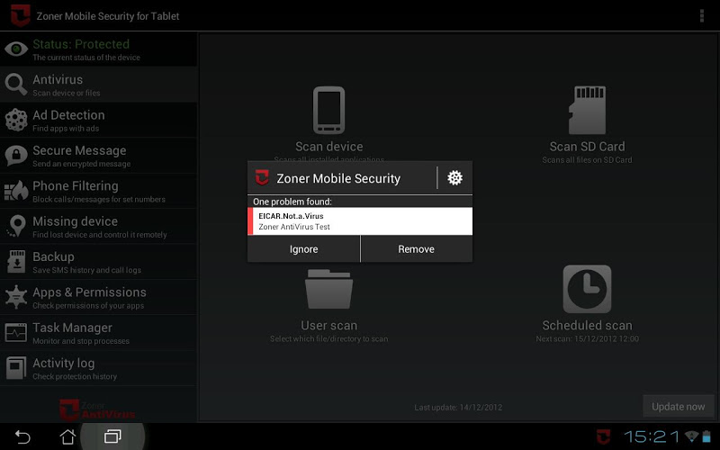The width and height of the screenshot is (720, 450).
Task: Click the Secure Message lock bubble icon
Action: [x=16, y=155]
